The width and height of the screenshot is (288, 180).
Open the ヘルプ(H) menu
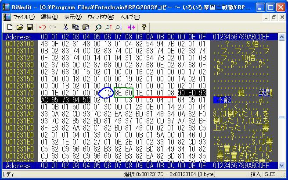[130, 17]
